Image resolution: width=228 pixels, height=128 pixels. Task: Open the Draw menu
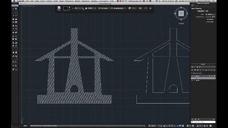pyautogui.click(x=62, y=1)
